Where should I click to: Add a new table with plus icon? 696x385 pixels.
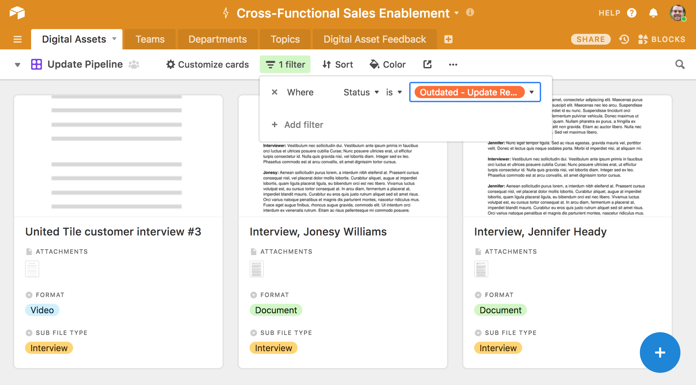pyautogui.click(x=448, y=39)
